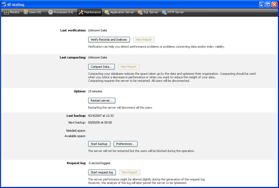
Task: Click the 19 minutes uptime value
Action: tap(95, 91)
